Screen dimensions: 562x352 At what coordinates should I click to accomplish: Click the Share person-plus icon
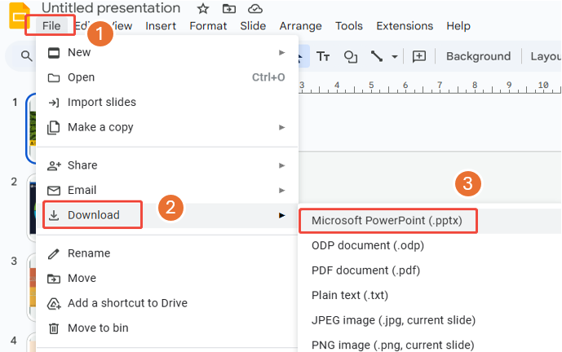coord(54,165)
